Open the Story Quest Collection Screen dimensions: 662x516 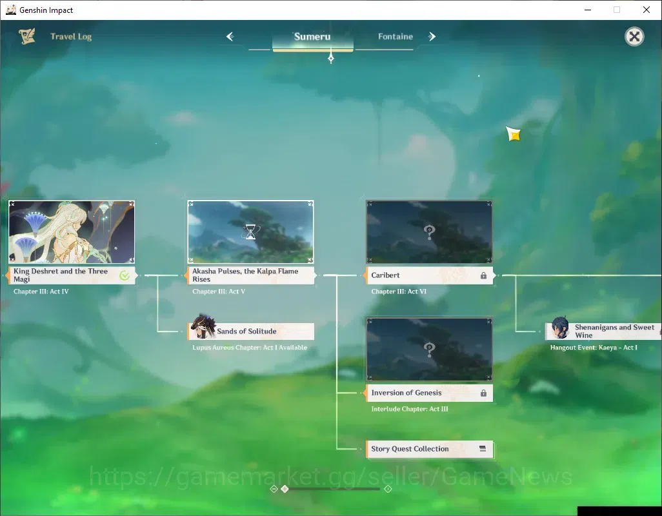coord(429,449)
